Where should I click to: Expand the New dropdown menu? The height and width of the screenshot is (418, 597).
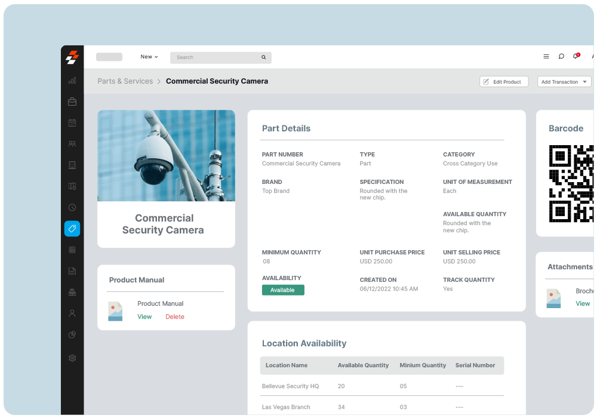tap(149, 57)
